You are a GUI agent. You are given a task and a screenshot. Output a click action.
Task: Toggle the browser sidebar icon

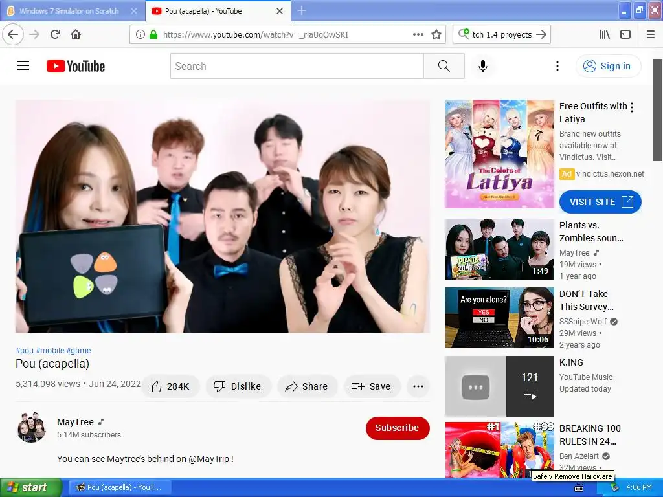[625, 35]
